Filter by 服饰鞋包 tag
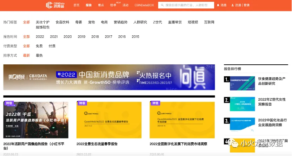The width and height of the screenshot is (292, 156). [43, 27]
